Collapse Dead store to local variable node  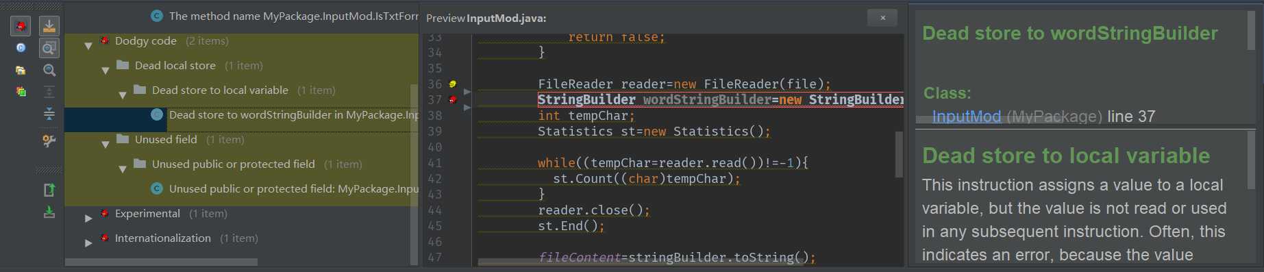click(x=123, y=95)
